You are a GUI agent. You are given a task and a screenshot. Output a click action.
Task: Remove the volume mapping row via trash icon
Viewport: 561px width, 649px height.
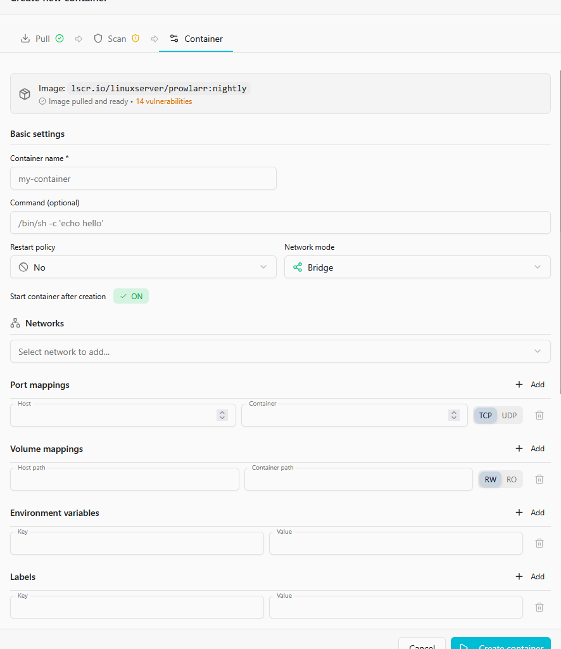pos(539,479)
